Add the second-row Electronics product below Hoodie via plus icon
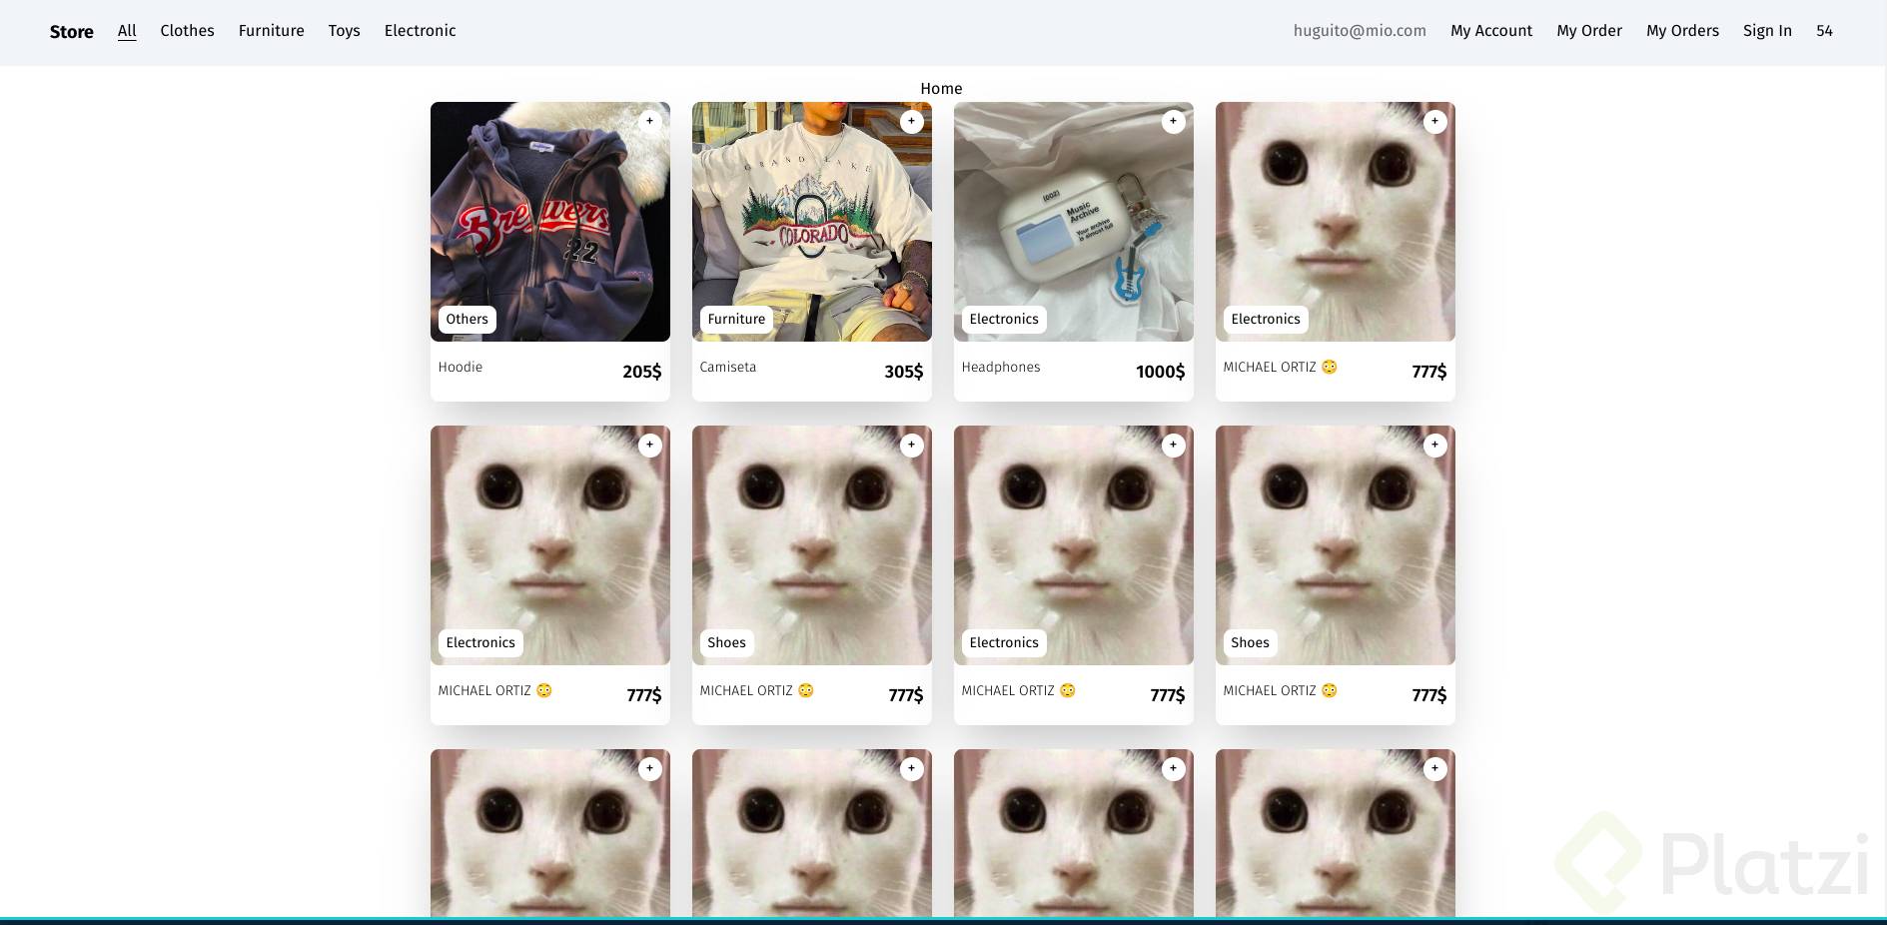The height and width of the screenshot is (925, 1887). click(x=650, y=445)
